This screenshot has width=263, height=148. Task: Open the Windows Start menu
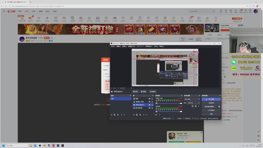pyautogui.click(x=3, y=145)
